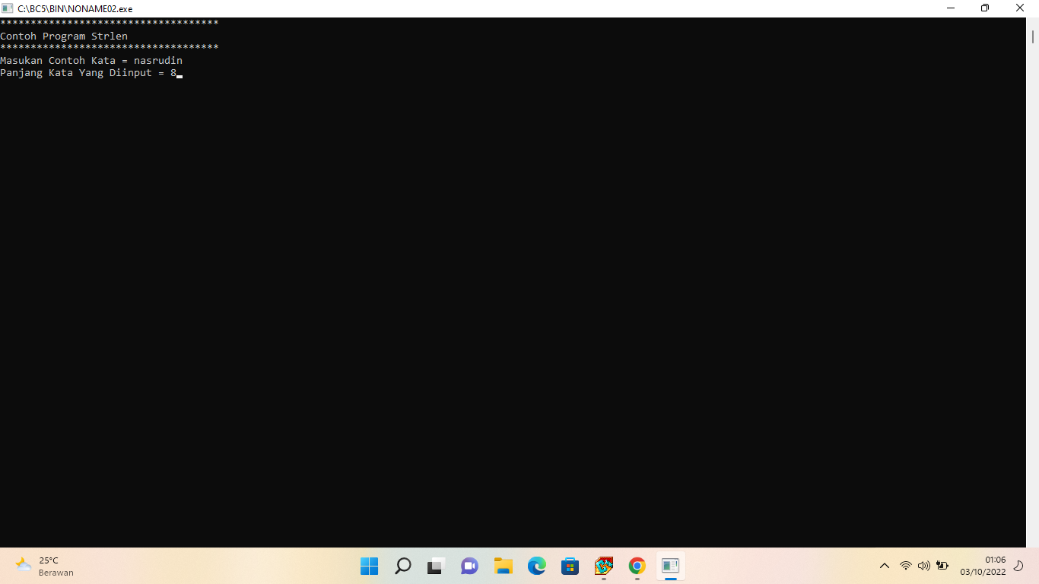1039x584 pixels.
Task: Select the running NONAME02 console taskbar icon
Action: point(671,566)
